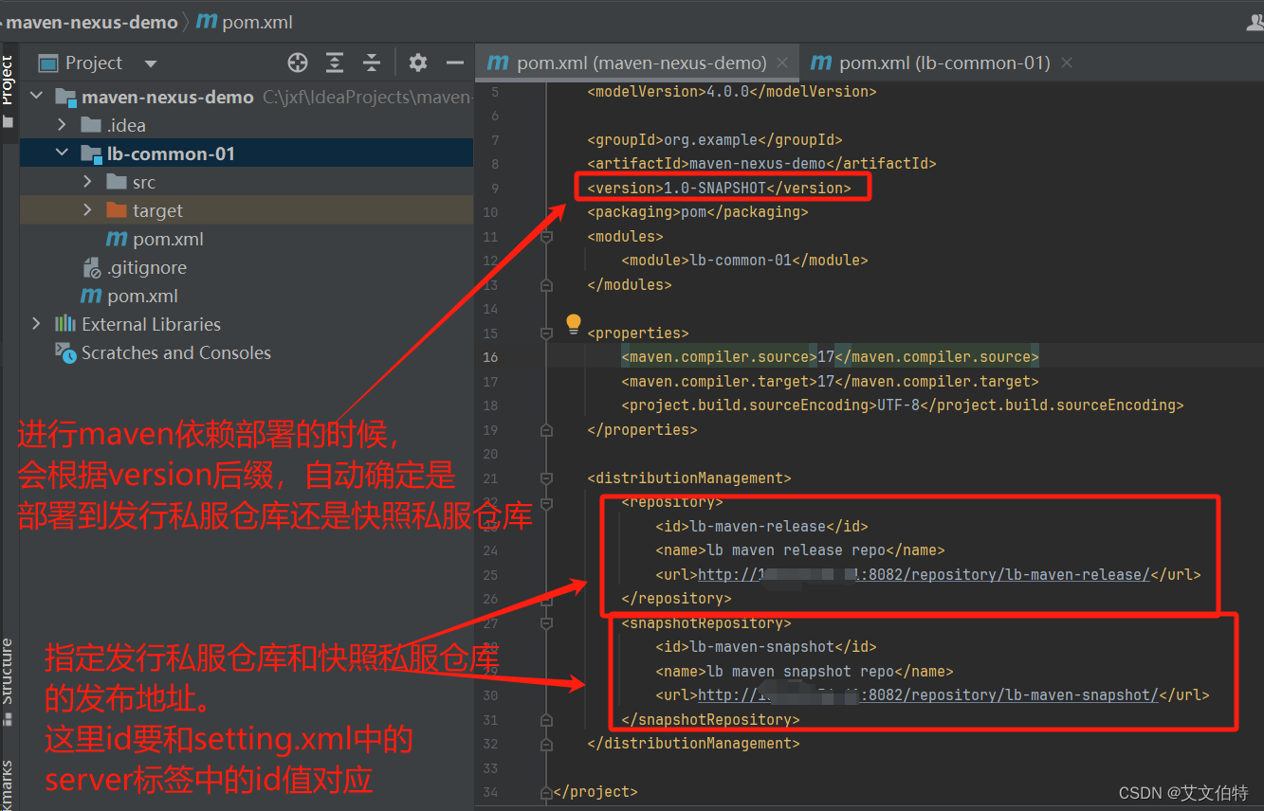
Task: Open the Project view dropdown arrow
Action: click(150, 63)
